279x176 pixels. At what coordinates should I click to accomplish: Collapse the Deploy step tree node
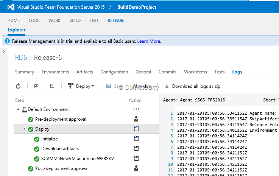tap(24, 128)
